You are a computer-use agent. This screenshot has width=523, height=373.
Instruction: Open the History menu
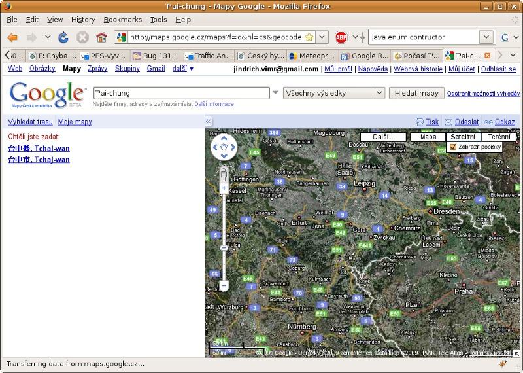pos(83,20)
